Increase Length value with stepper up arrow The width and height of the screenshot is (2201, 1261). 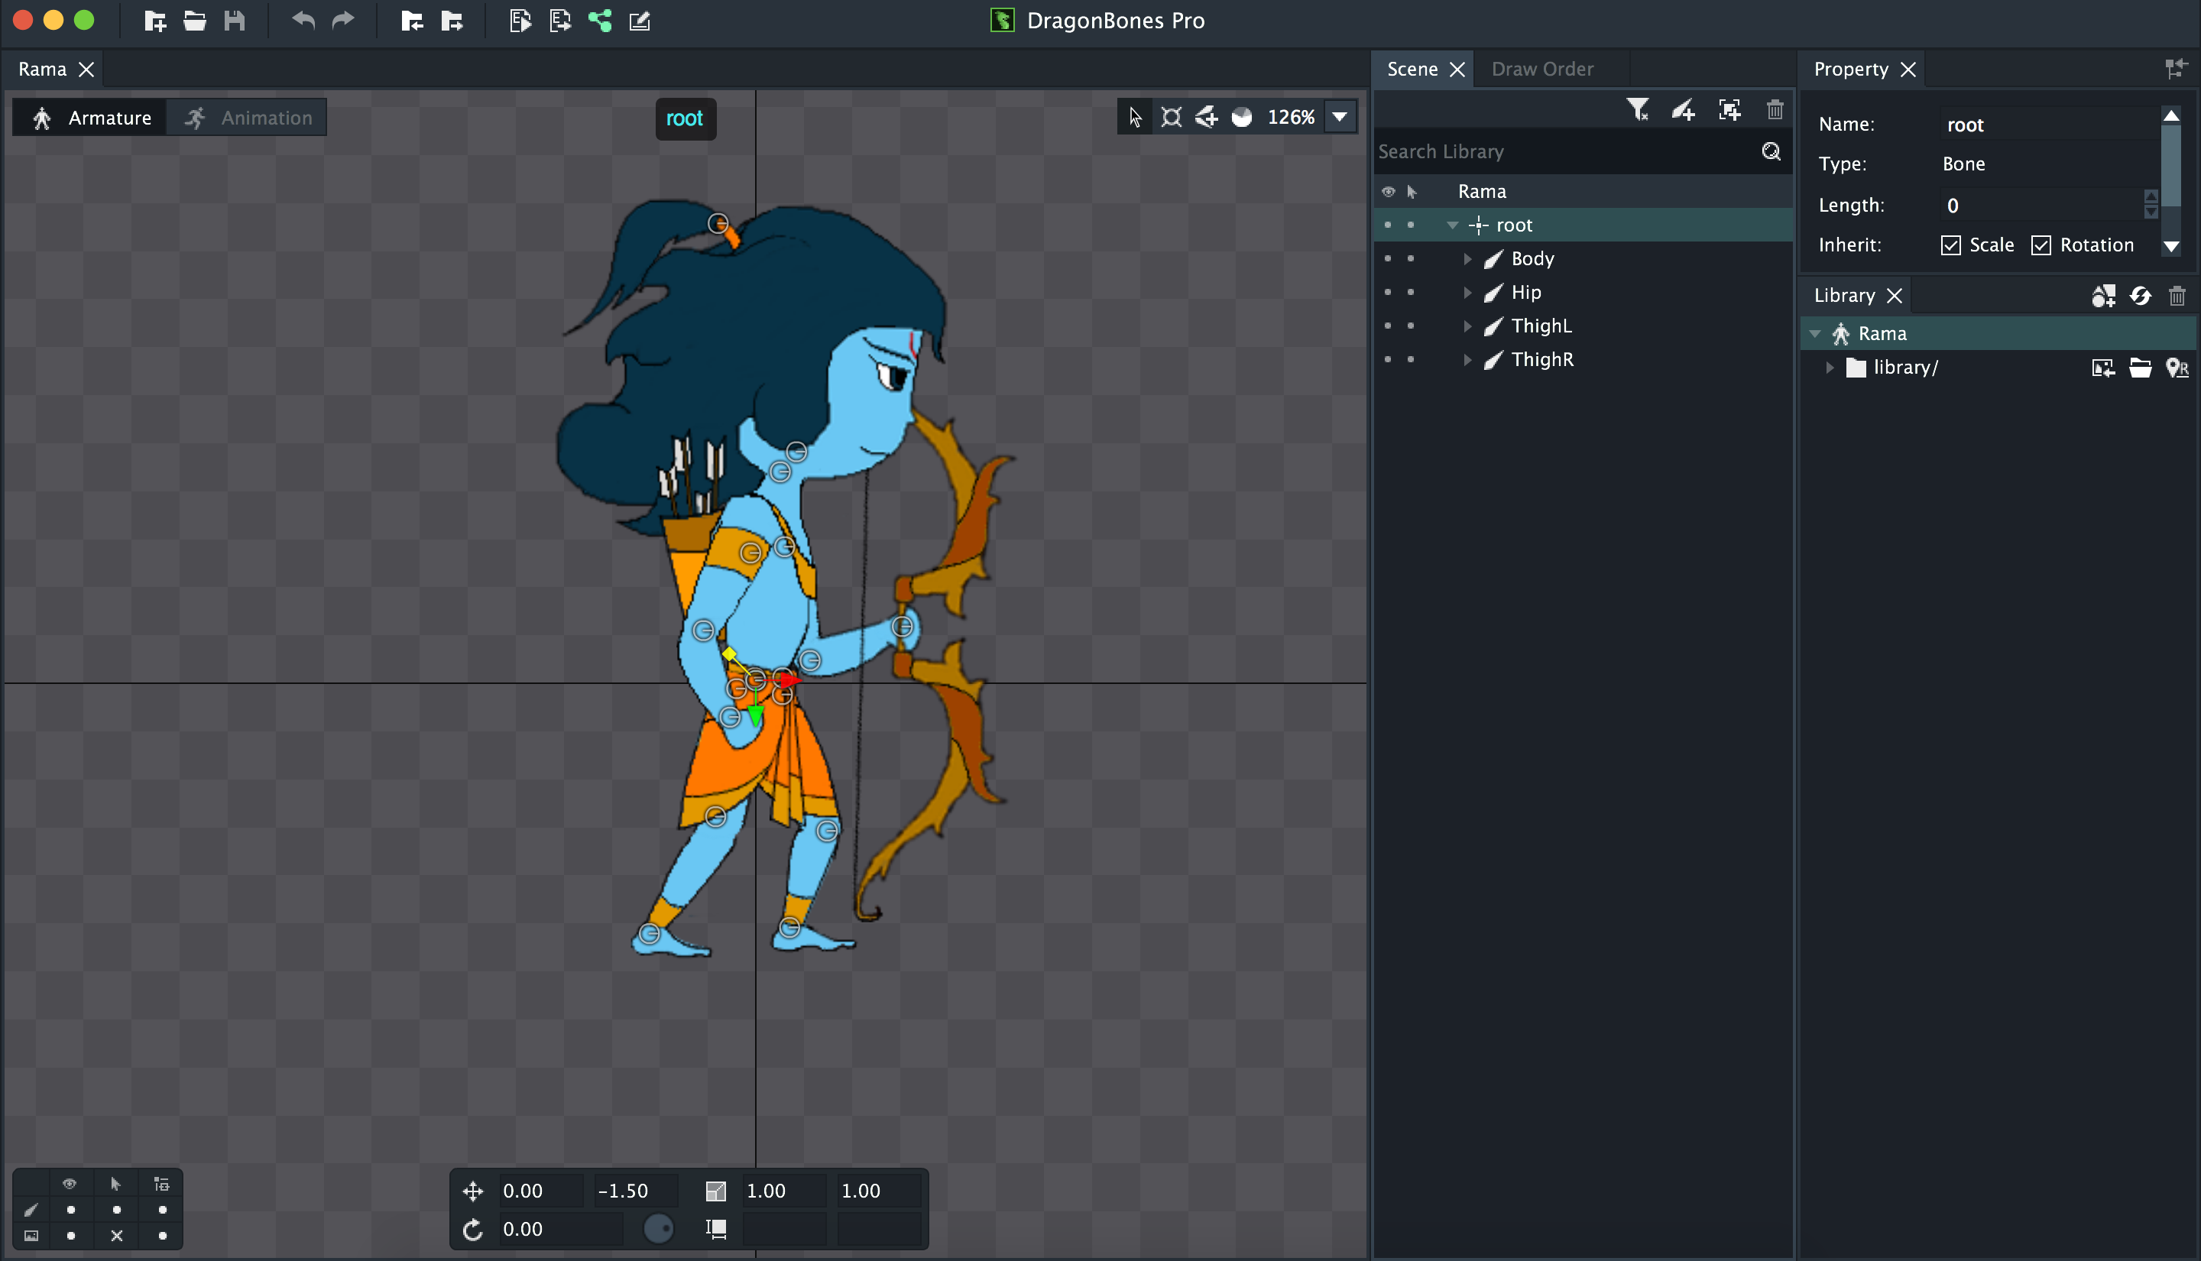(x=2151, y=197)
